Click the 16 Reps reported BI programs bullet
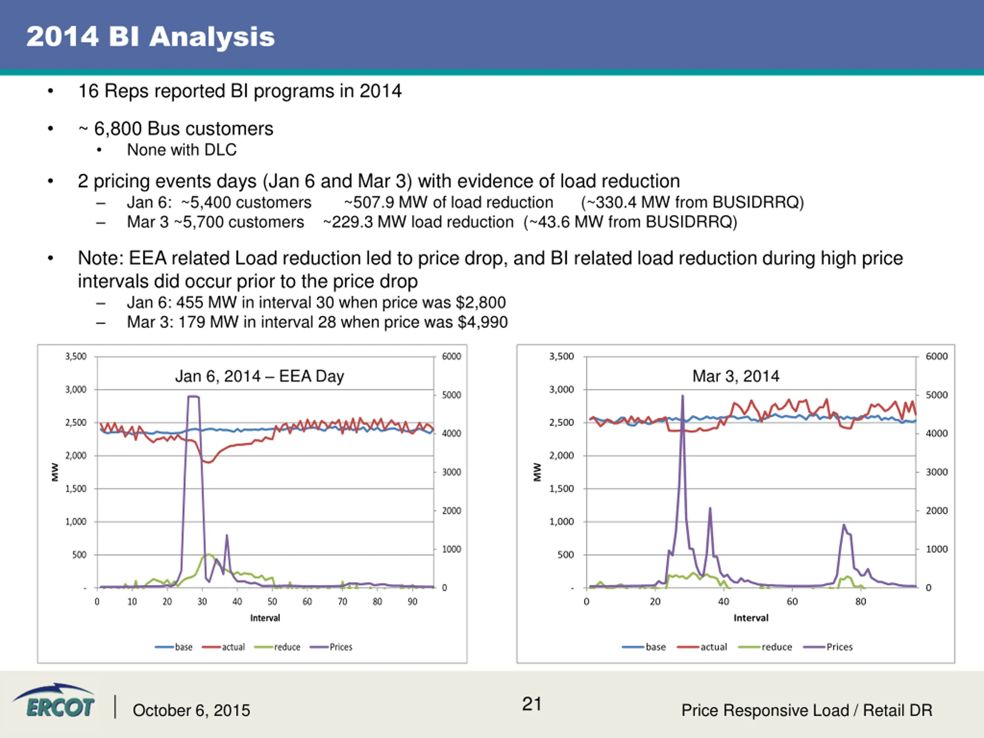Image resolution: width=984 pixels, height=738 pixels. click(240, 91)
